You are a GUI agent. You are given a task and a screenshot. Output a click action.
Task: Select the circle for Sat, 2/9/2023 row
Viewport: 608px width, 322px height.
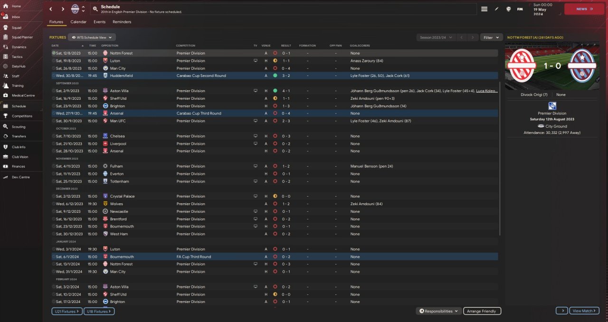click(54, 91)
